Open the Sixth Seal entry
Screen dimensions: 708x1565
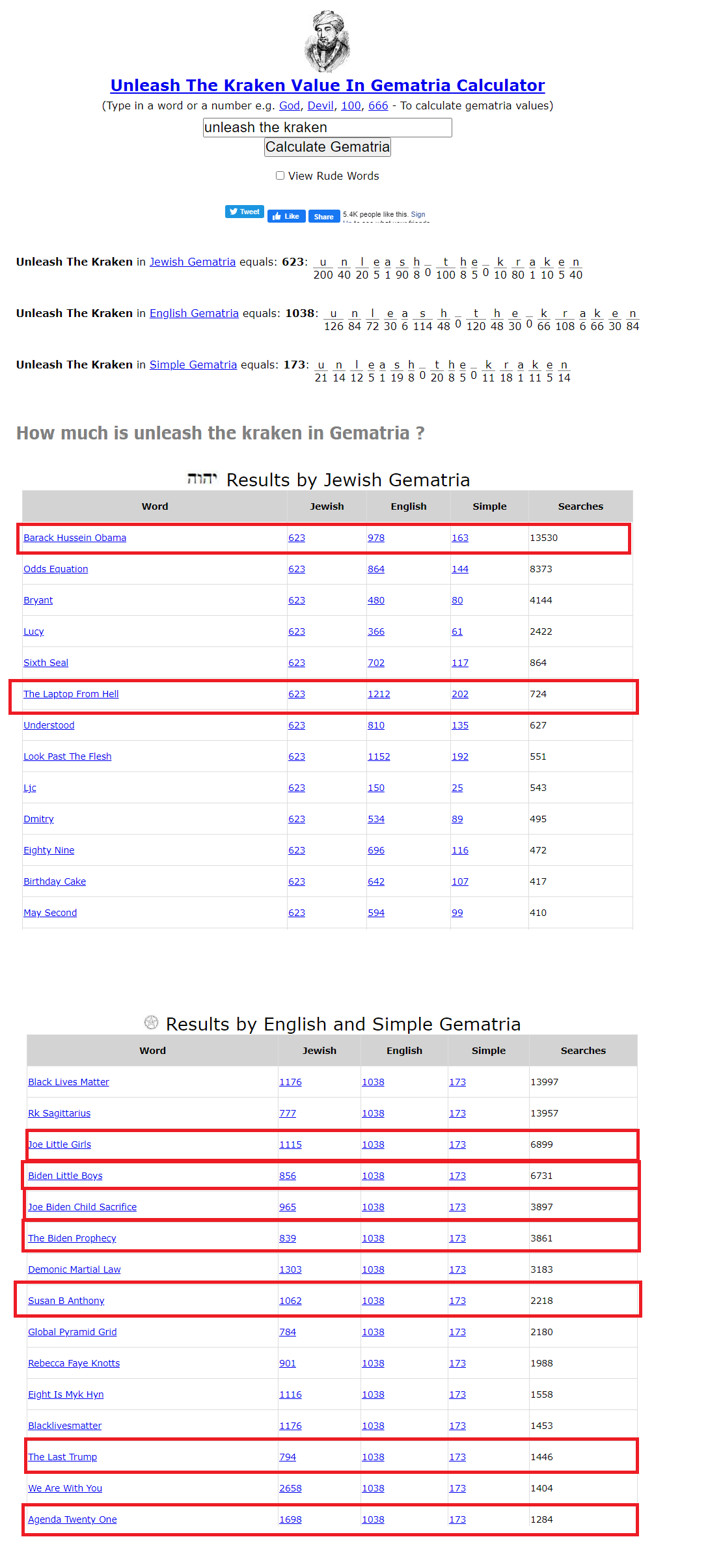pyautogui.click(x=46, y=663)
